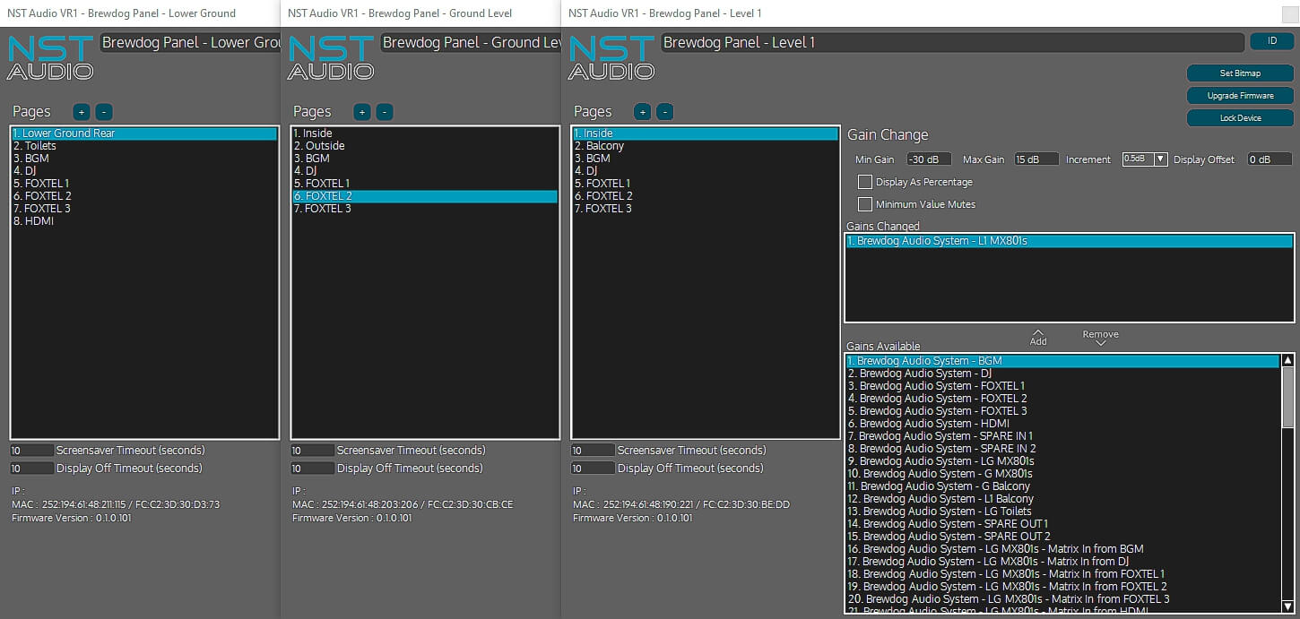The image size is (1300, 619).
Task: Click the Upgrade Firmware button
Action: pyautogui.click(x=1241, y=95)
